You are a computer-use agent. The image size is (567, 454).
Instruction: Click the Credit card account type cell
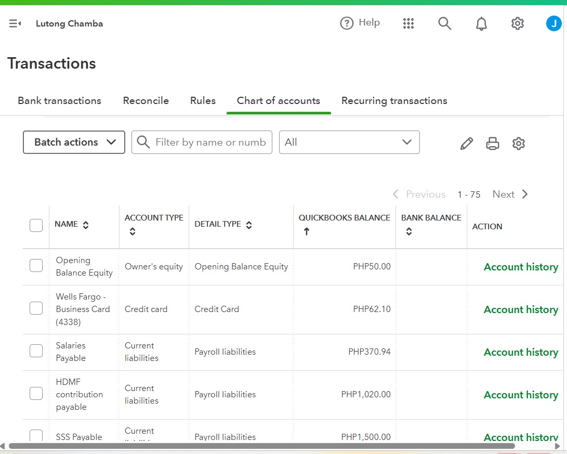pyautogui.click(x=146, y=309)
